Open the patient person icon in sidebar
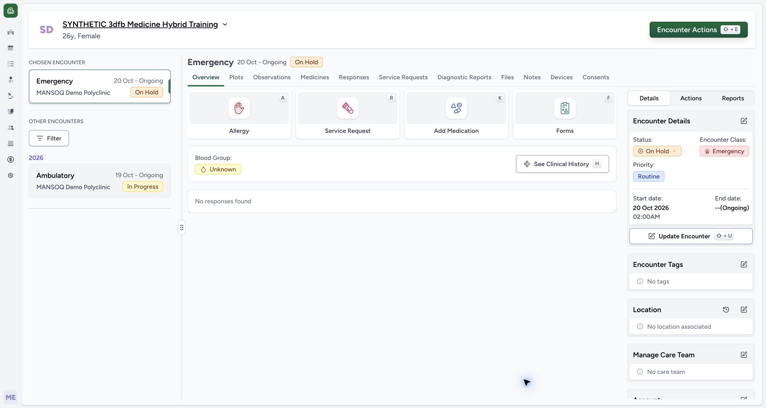The height and width of the screenshot is (408, 766). point(11,80)
